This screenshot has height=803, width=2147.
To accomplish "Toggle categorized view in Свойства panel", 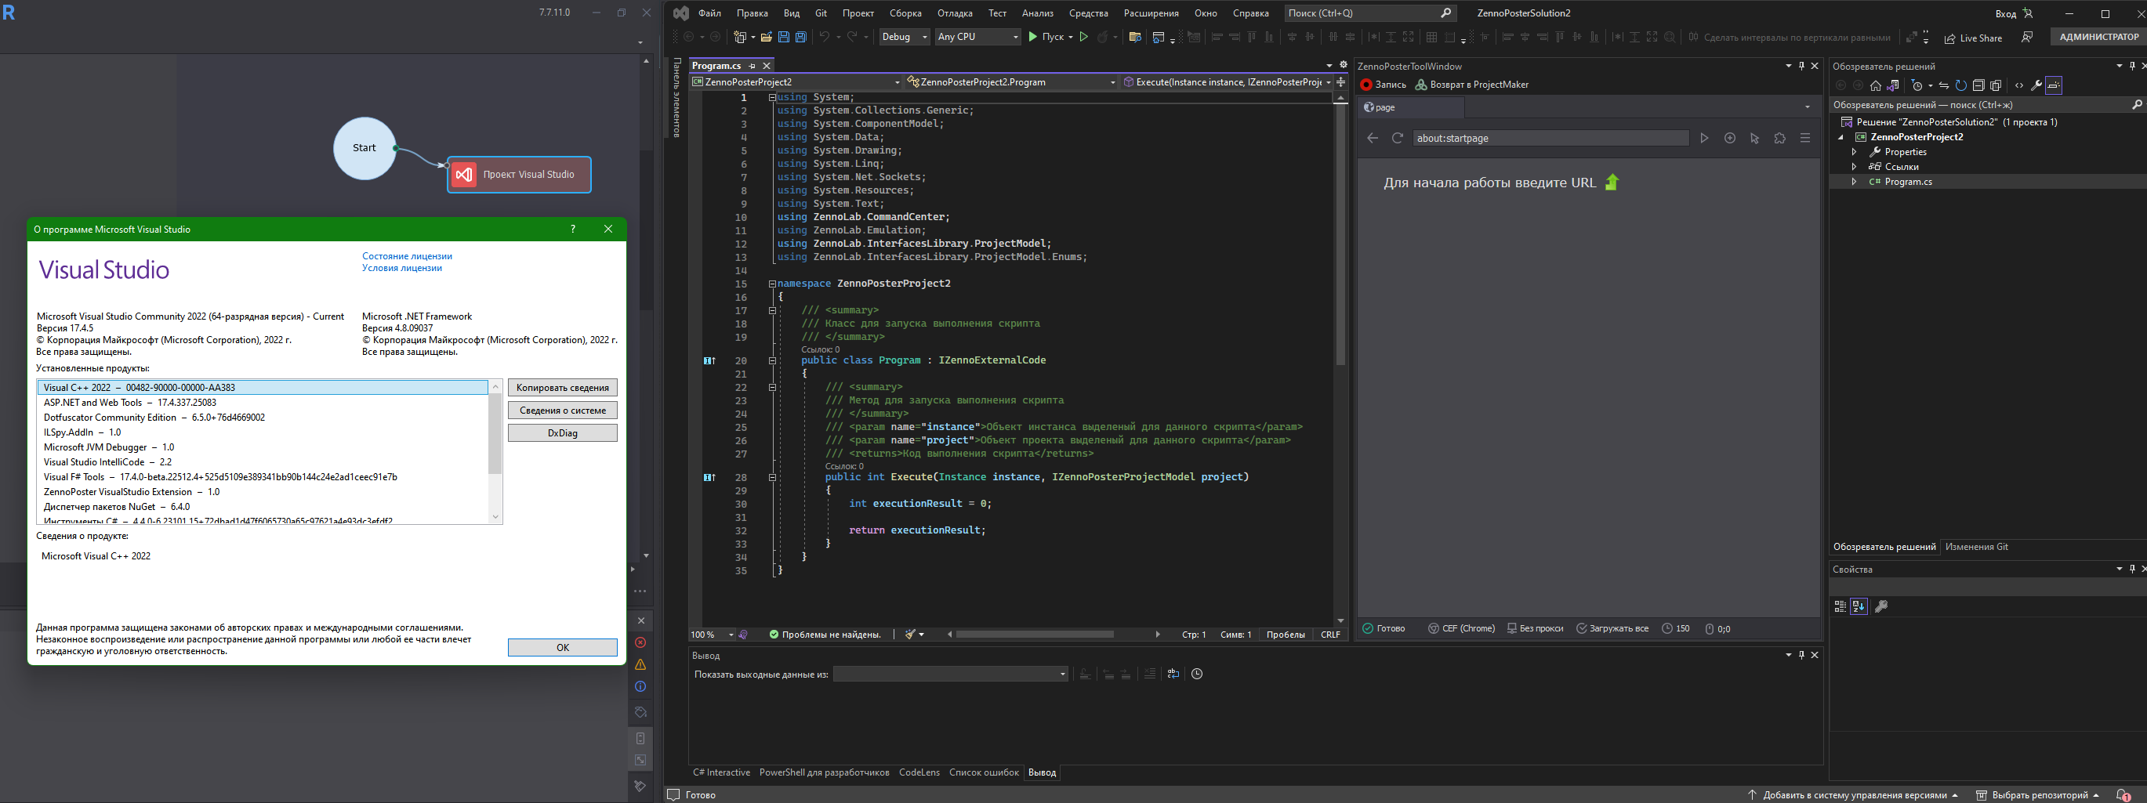I will (1841, 606).
